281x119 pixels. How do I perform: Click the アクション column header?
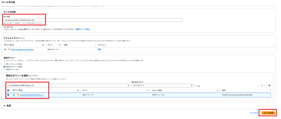point(102,45)
